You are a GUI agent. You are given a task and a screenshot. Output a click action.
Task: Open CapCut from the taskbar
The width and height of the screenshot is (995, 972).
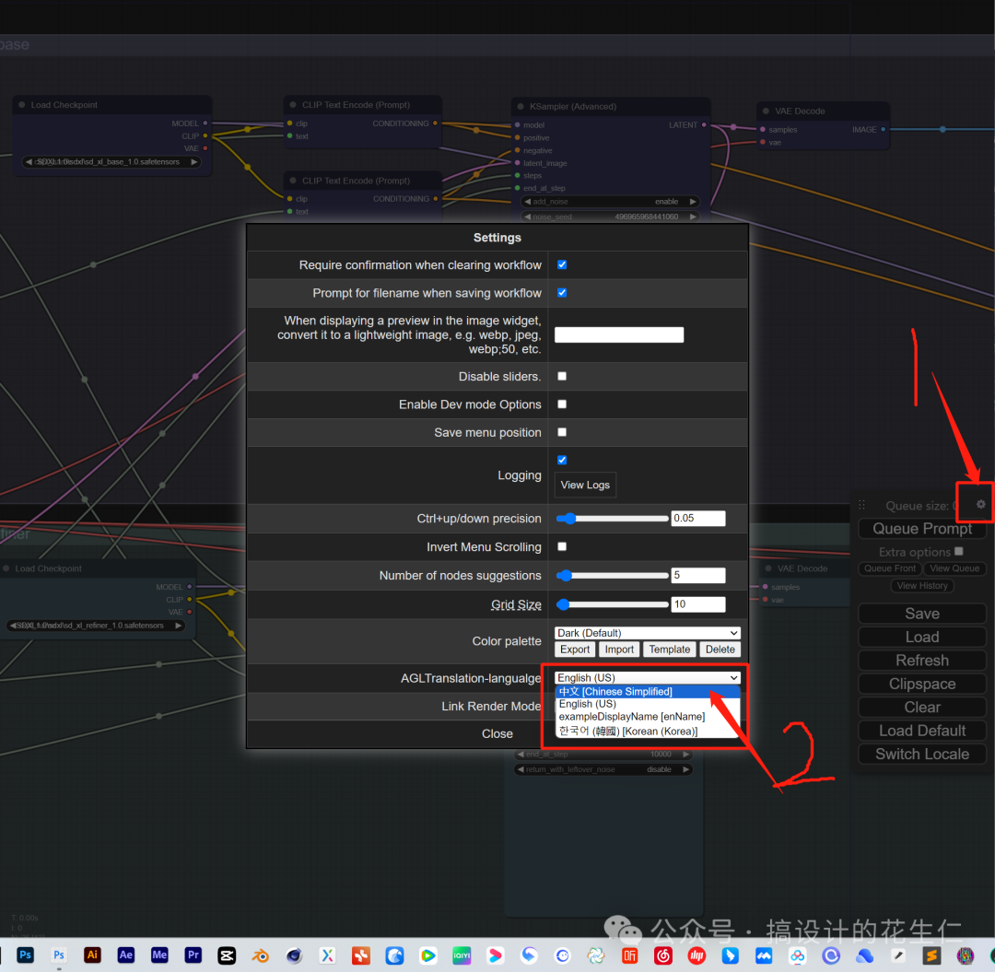click(x=227, y=955)
